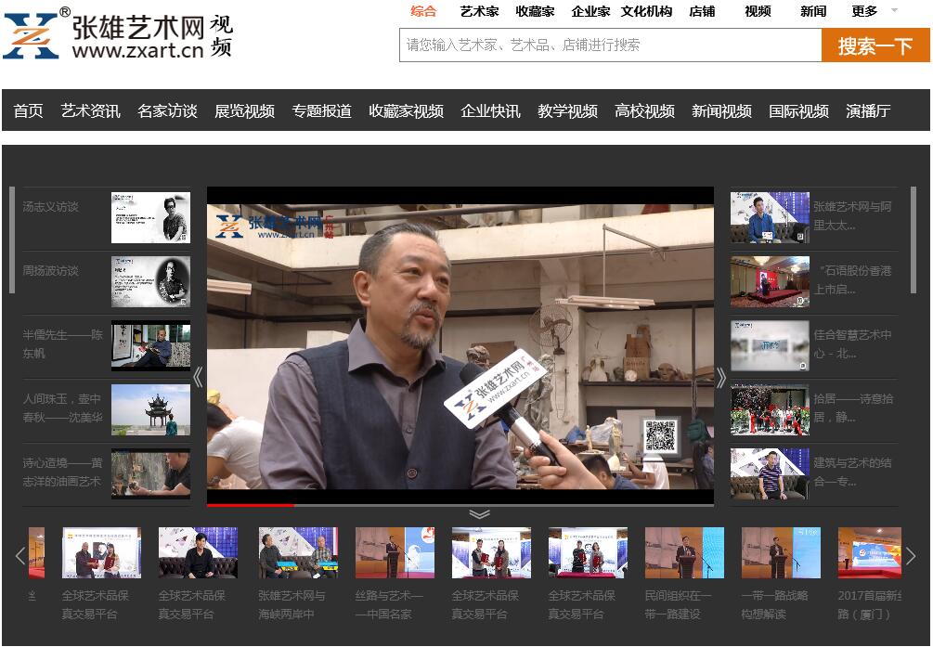The height and width of the screenshot is (647, 933).
Task: Open the 一带一路战略构想解读 carousel thumbnail
Action: coord(781,552)
